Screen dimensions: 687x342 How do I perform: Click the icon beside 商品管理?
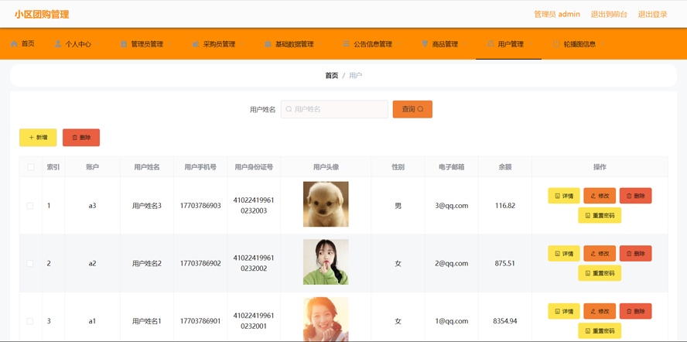(x=425, y=44)
